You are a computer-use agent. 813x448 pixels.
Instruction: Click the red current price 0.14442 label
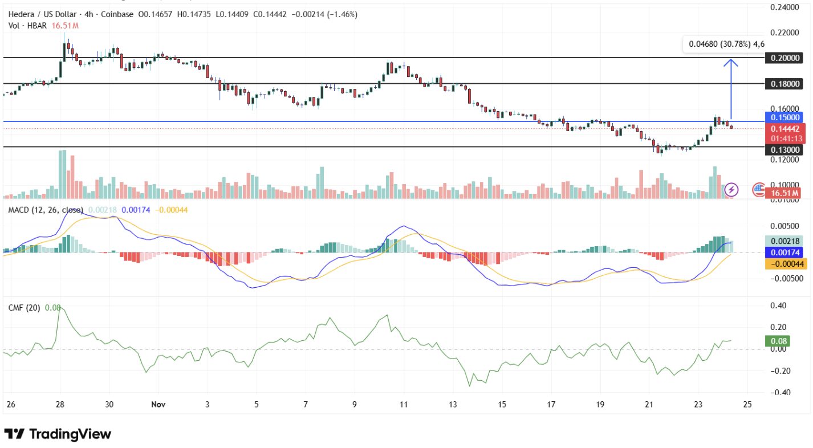(784, 129)
